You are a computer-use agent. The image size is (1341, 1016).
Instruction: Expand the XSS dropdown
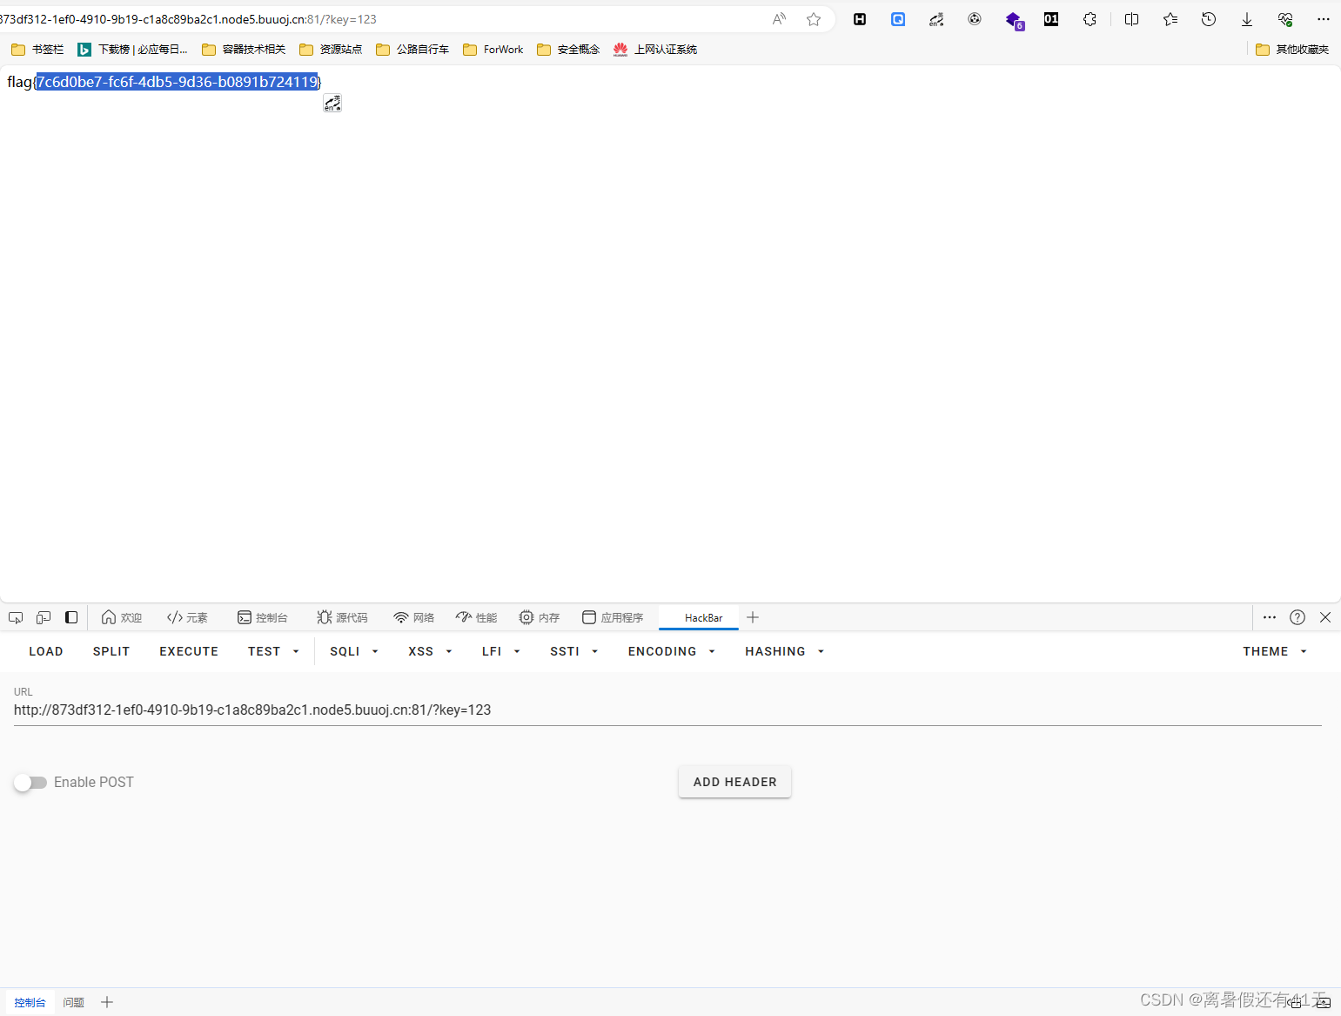[430, 651]
